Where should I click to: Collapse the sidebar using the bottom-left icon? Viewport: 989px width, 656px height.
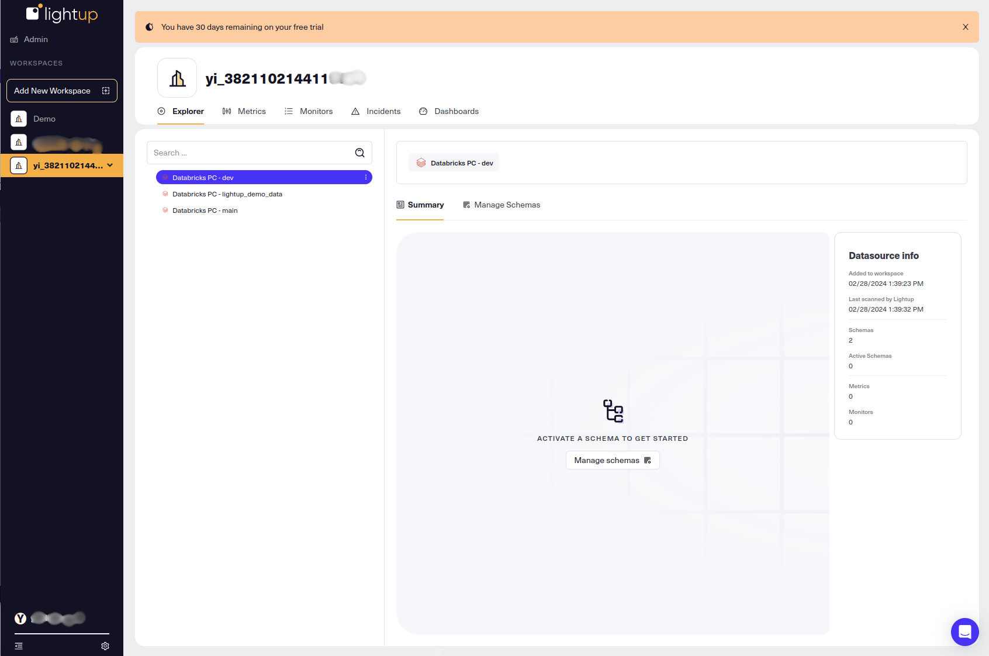(19, 645)
